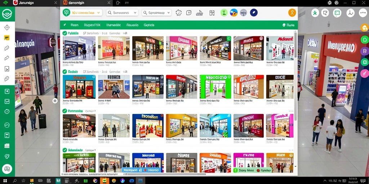Screen dimensions: 369x184
Task: Toggle the green checkmark on the first gallery row
Action: tap(65, 33)
